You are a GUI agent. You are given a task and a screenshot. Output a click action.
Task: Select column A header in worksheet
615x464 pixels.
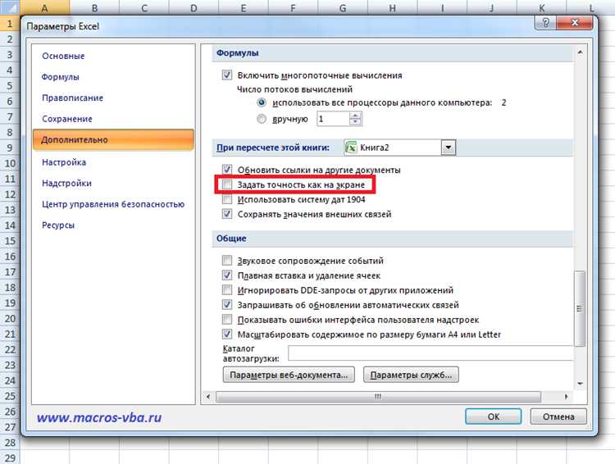tap(45, 8)
